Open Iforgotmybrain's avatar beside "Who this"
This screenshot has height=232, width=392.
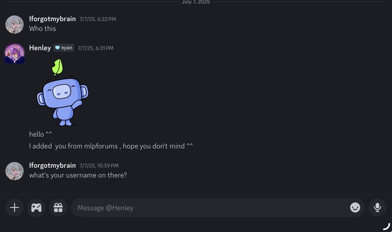15,24
